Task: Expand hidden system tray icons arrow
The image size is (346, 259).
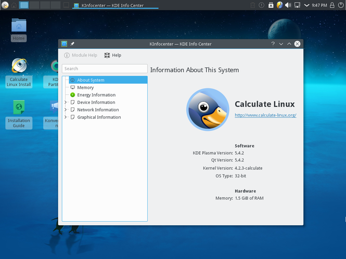Action: pos(306,5)
